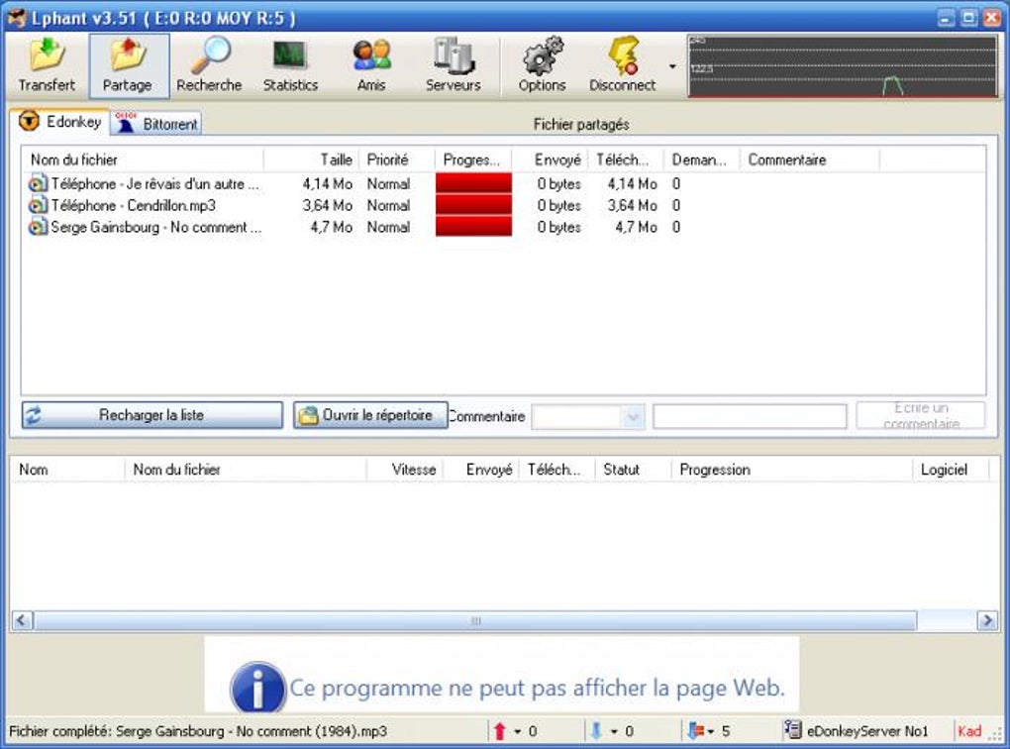Click the right scrollbar arrow
The height and width of the screenshot is (749, 1010).
(987, 621)
